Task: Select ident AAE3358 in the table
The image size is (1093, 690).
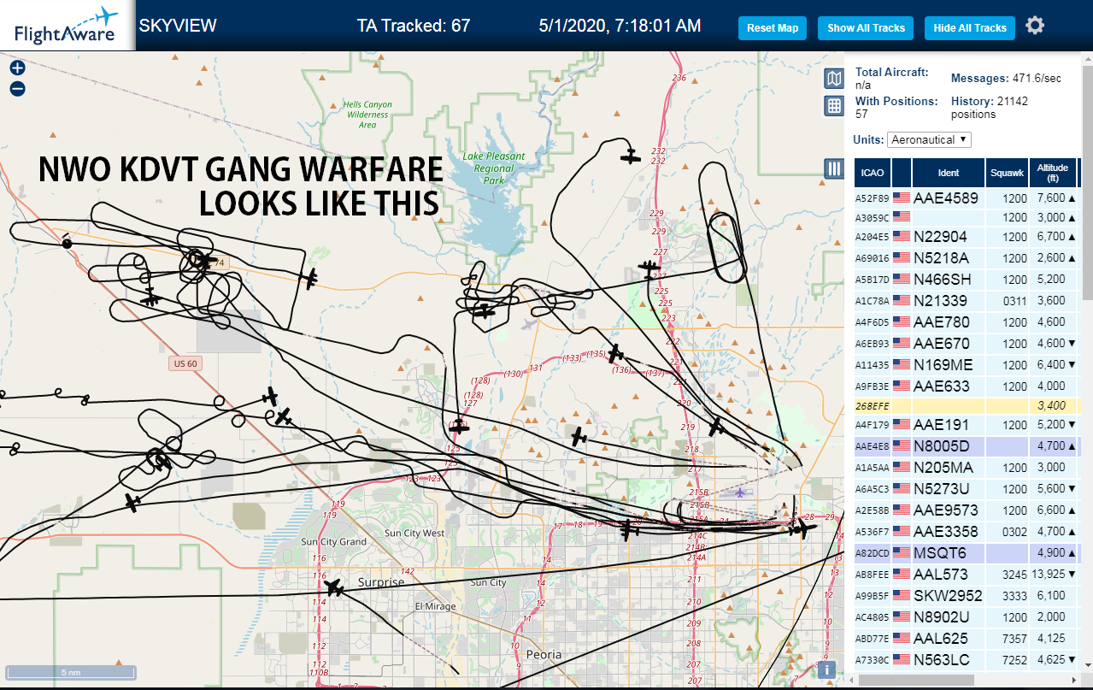Action: pyautogui.click(x=946, y=532)
